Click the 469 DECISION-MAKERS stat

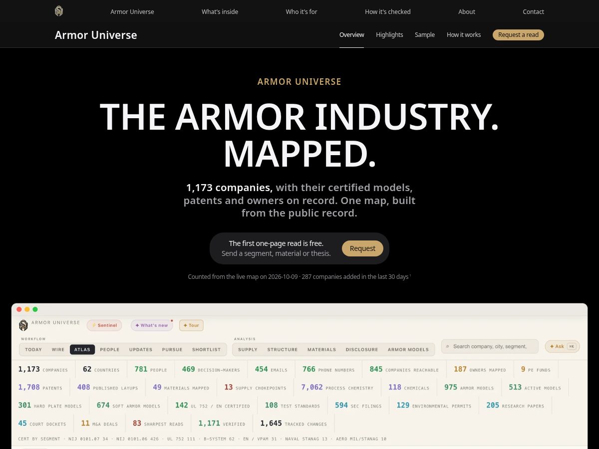211,370
